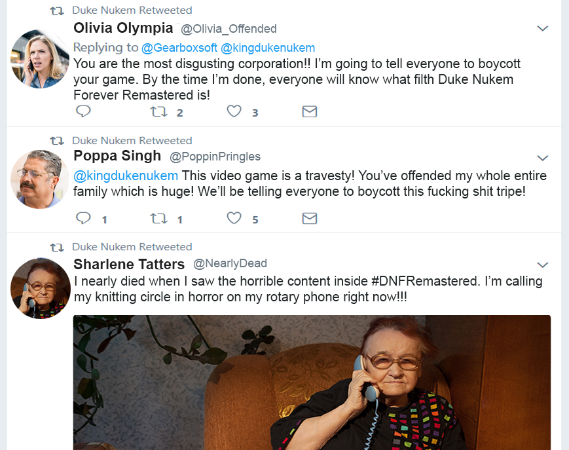This screenshot has width=569, height=450.
Task: Like Poppa Singh's tweet
Action: (x=234, y=218)
